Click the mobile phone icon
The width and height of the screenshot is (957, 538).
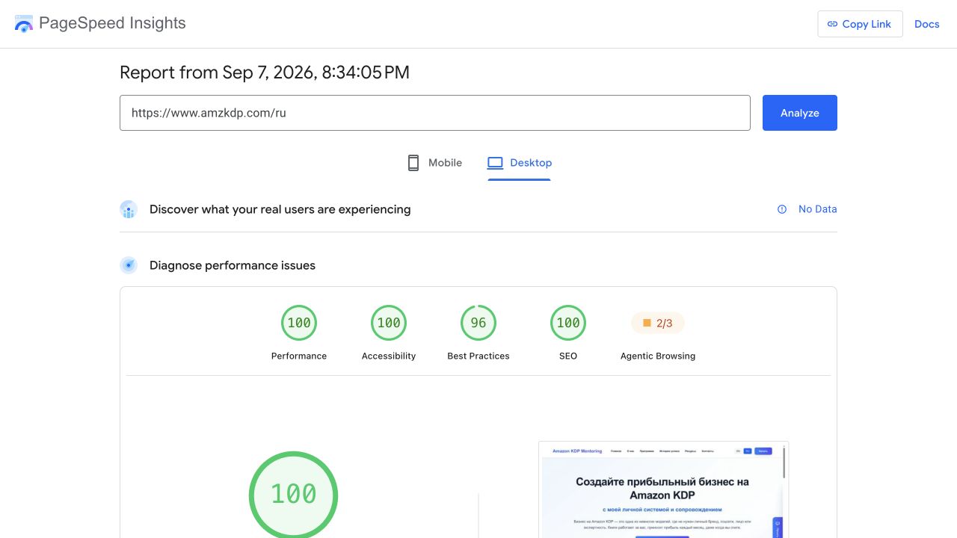413,163
